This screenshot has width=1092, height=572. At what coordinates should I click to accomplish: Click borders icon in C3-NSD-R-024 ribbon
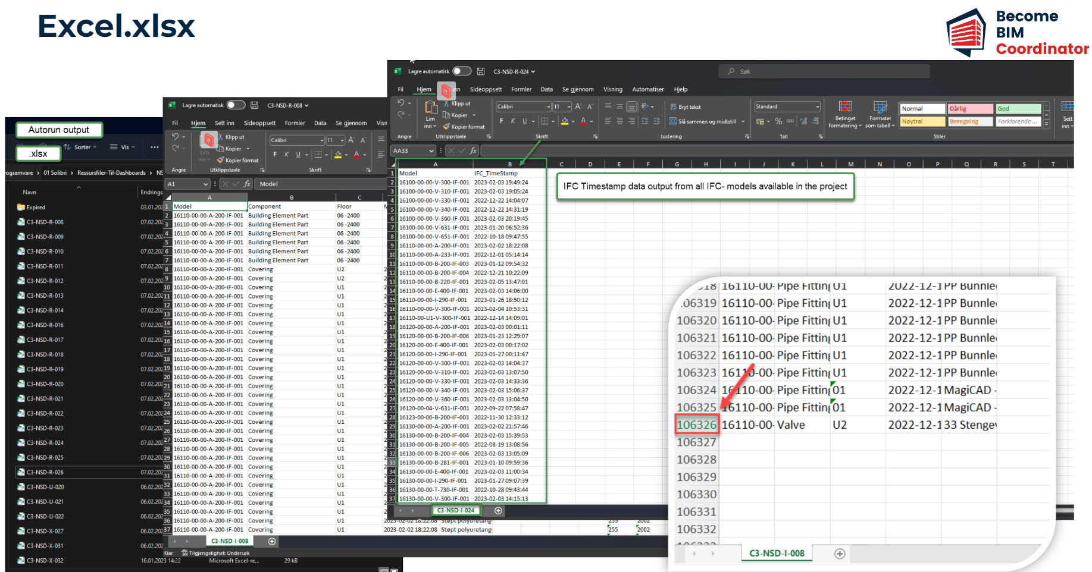[544, 121]
